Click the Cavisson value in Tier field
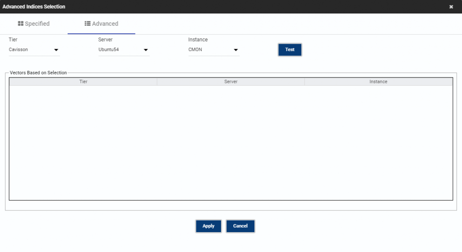Screen dimensions: 462x252 [18, 50]
